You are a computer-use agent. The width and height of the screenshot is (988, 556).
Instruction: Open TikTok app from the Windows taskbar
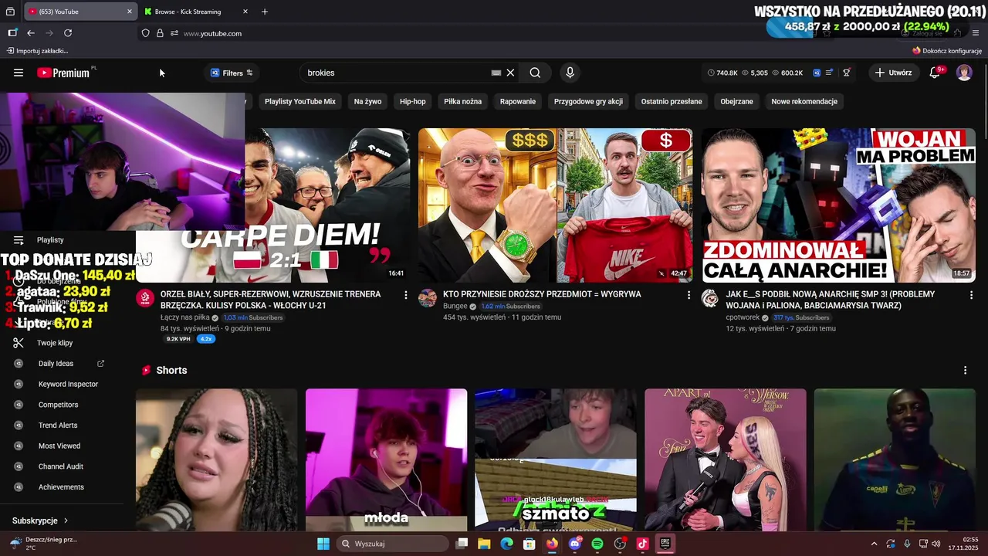click(642, 544)
